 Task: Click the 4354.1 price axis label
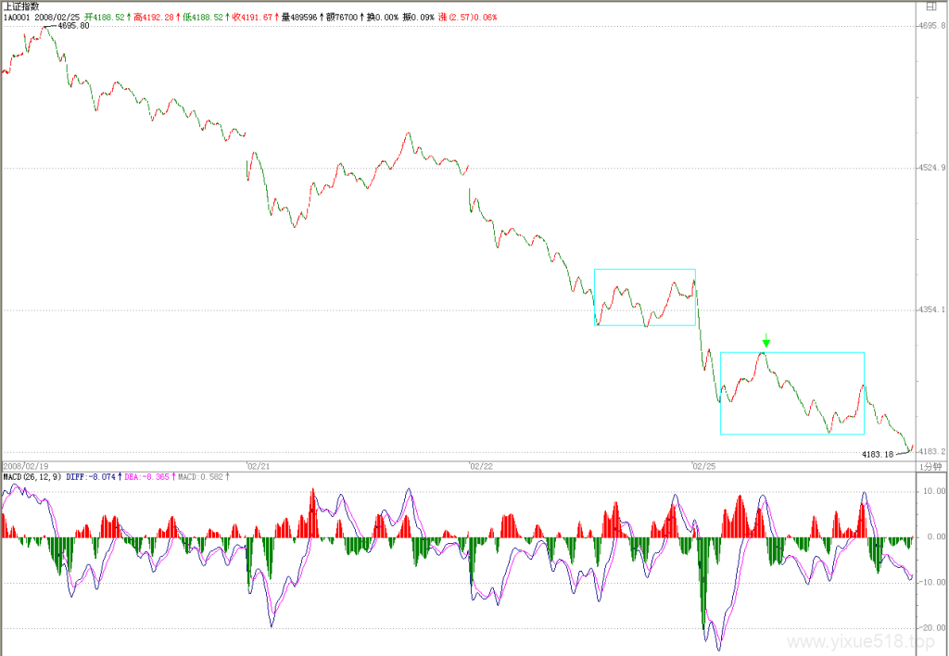pos(931,309)
